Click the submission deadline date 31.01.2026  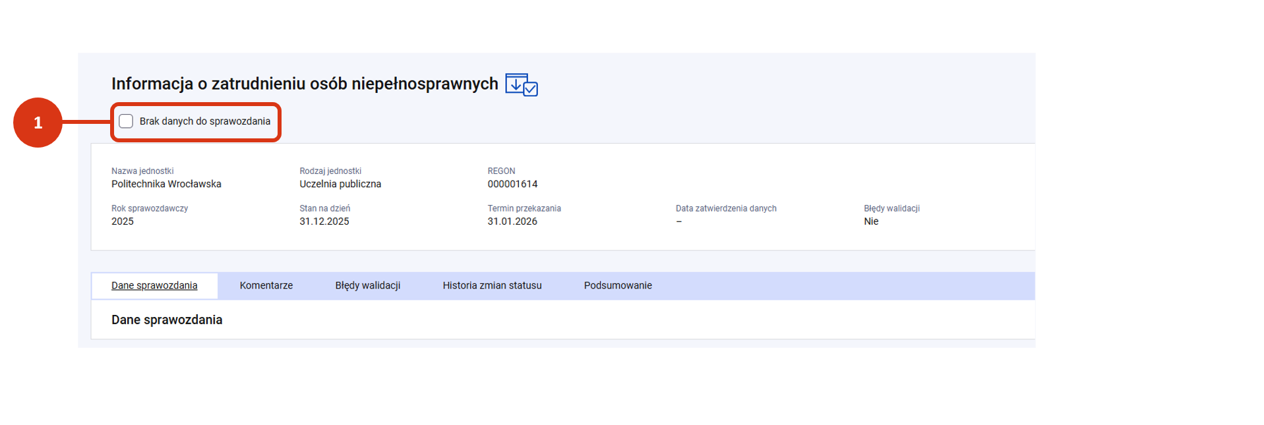[x=512, y=221]
